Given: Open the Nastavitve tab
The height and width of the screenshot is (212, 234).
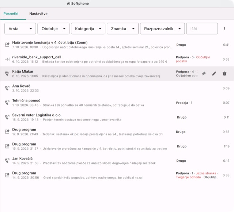Looking at the screenshot, I should (38, 14).
